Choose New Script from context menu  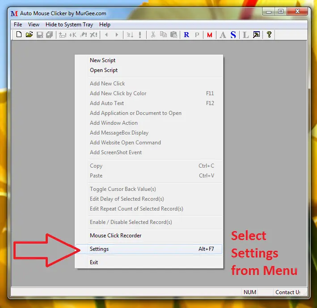149,60
